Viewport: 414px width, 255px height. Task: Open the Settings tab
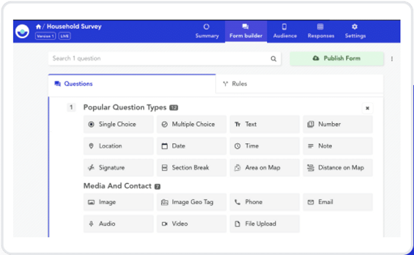click(355, 31)
